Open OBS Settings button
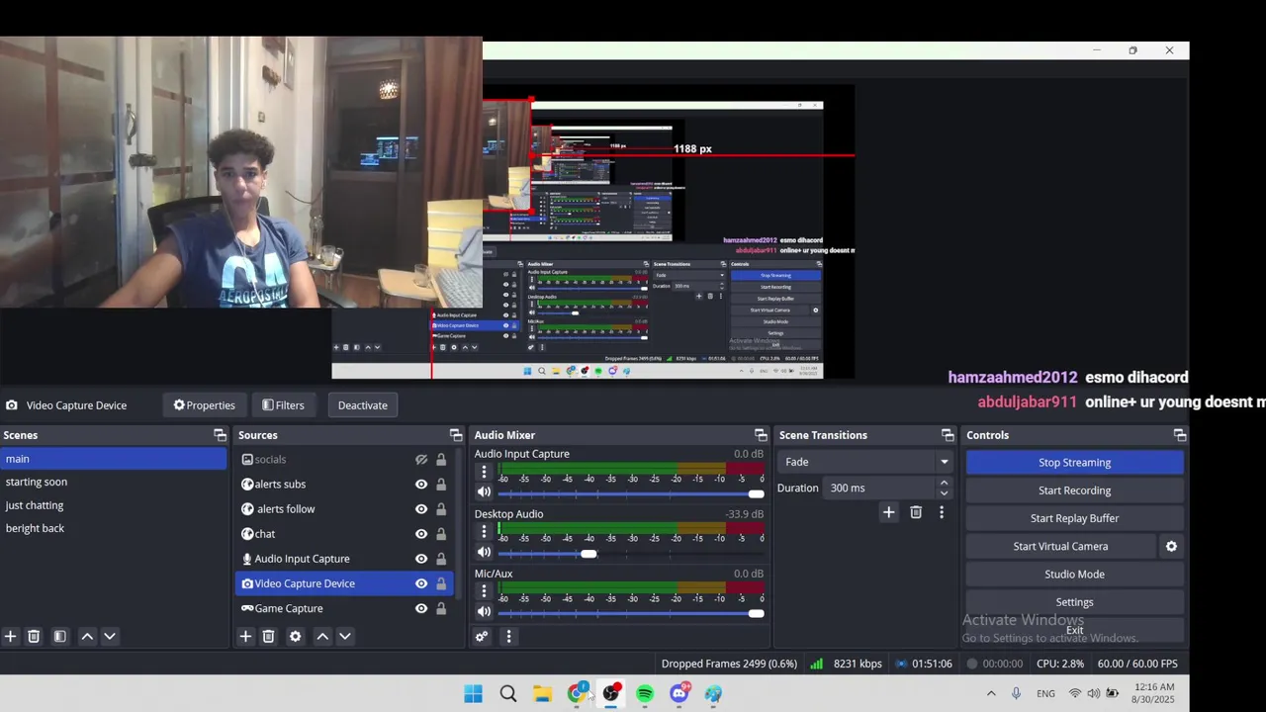This screenshot has height=712, width=1266. (x=1074, y=602)
